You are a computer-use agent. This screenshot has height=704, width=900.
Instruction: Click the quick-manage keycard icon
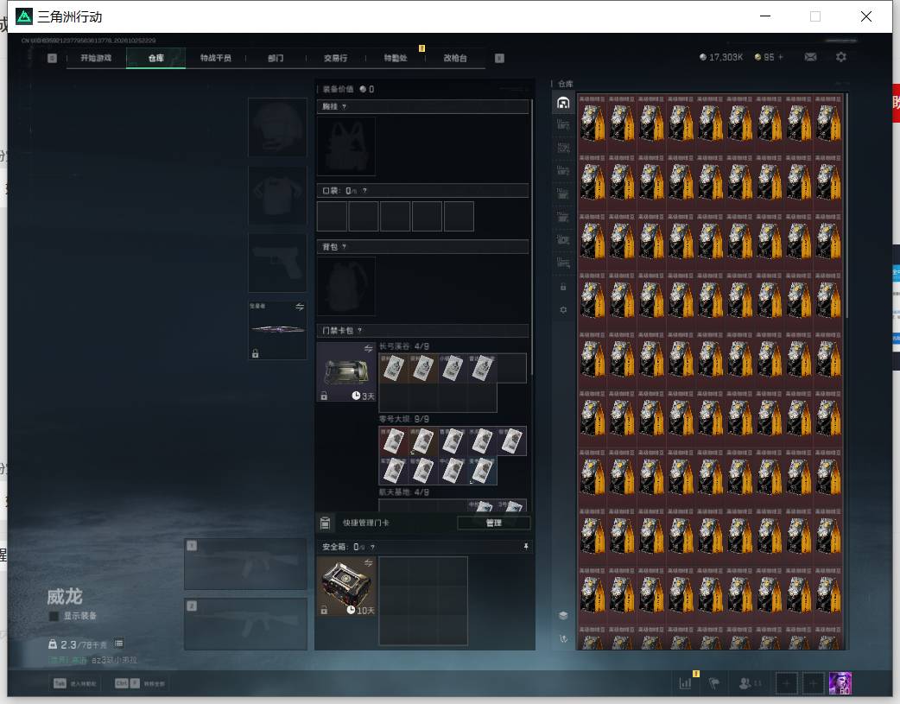click(x=325, y=523)
